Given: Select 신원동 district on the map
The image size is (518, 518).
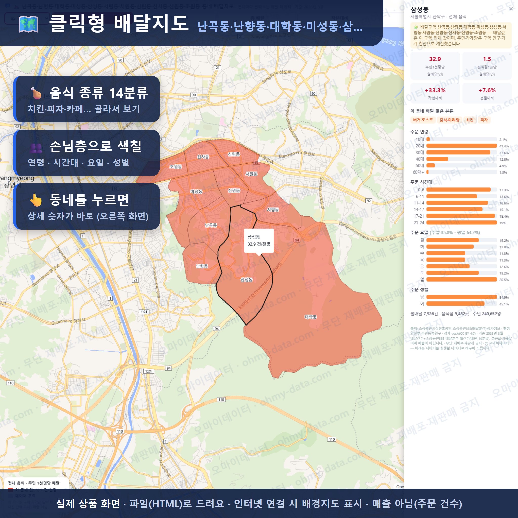Looking at the screenshot, I should pyautogui.click(x=234, y=190).
